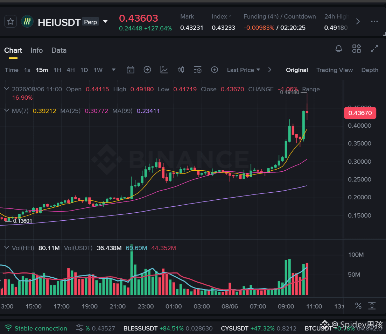Open the three-dot more options menu
Viewport: 386px width, 334px height.
point(374,22)
